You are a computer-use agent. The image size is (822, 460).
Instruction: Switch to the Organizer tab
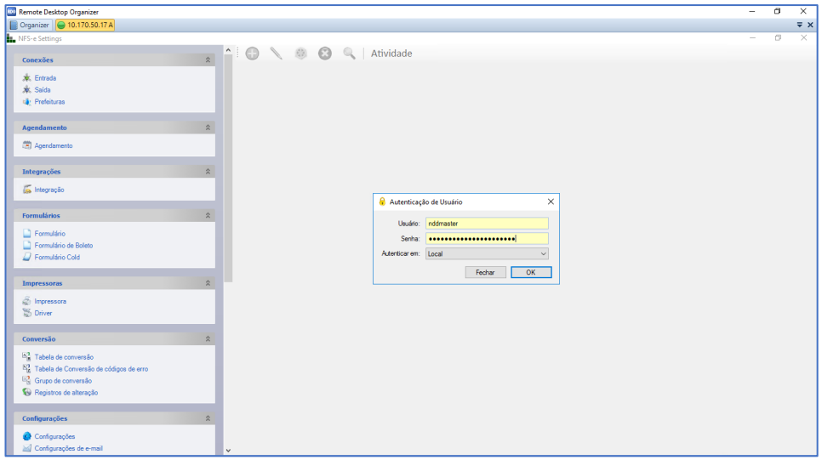[30, 25]
